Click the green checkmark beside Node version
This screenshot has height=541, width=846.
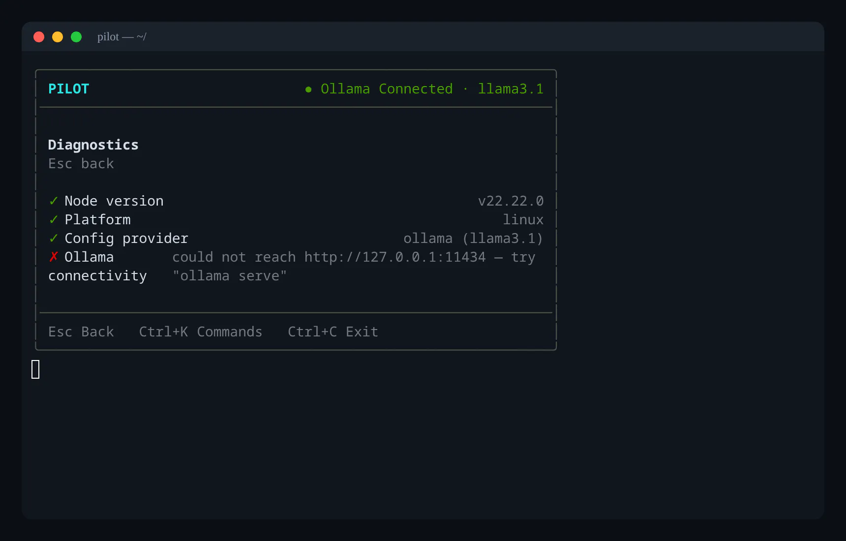(x=54, y=201)
